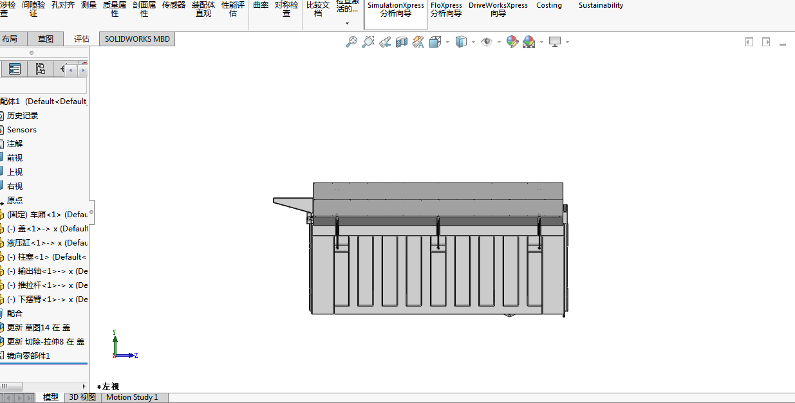The height and width of the screenshot is (403, 795).
Task: Open the ConfigurationManager tab icon
Action: 41,69
